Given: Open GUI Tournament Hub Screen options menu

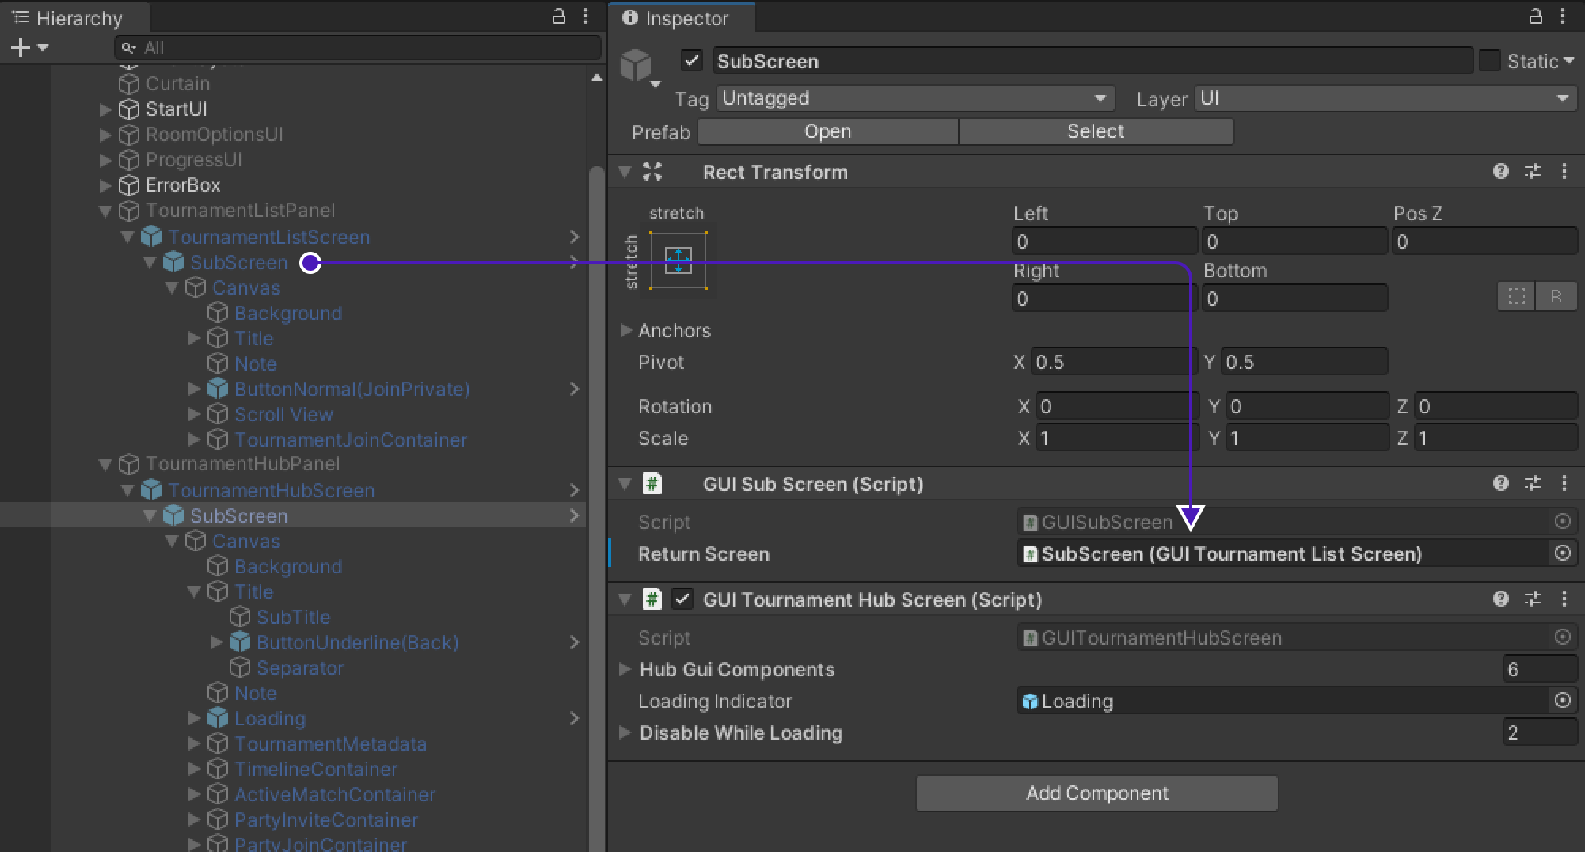Looking at the screenshot, I should [1564, 599].
